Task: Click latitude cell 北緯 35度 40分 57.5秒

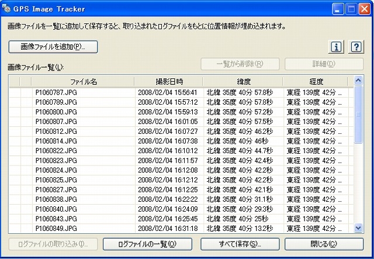Action: tap(240, 122)
